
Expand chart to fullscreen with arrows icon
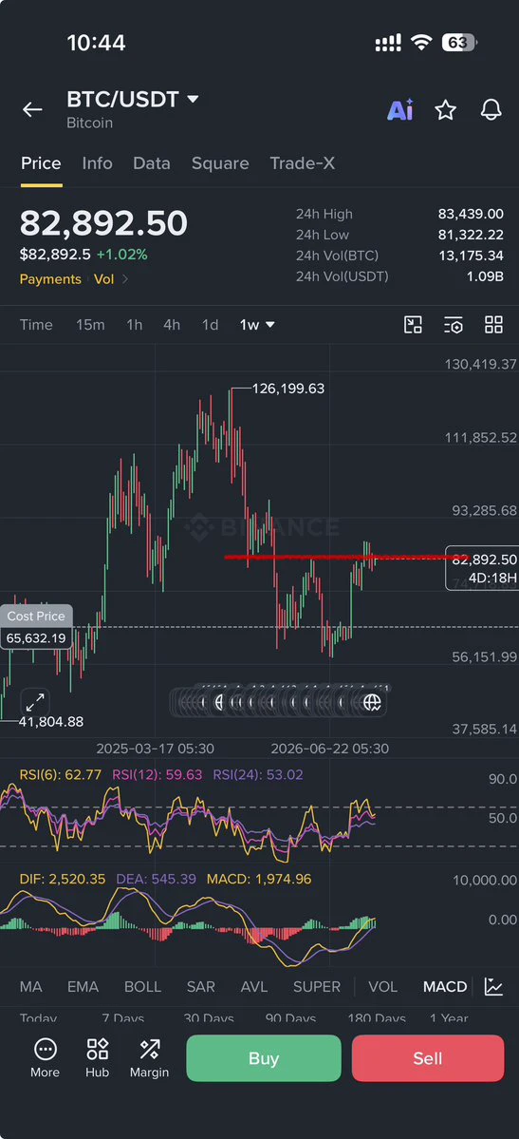tap(35, 702)
